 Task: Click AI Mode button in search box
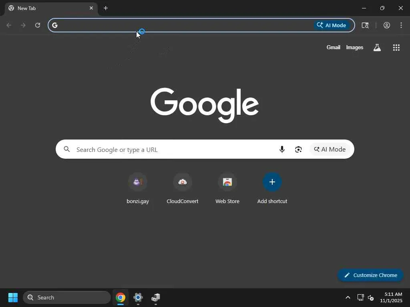(x=330, y=150)
